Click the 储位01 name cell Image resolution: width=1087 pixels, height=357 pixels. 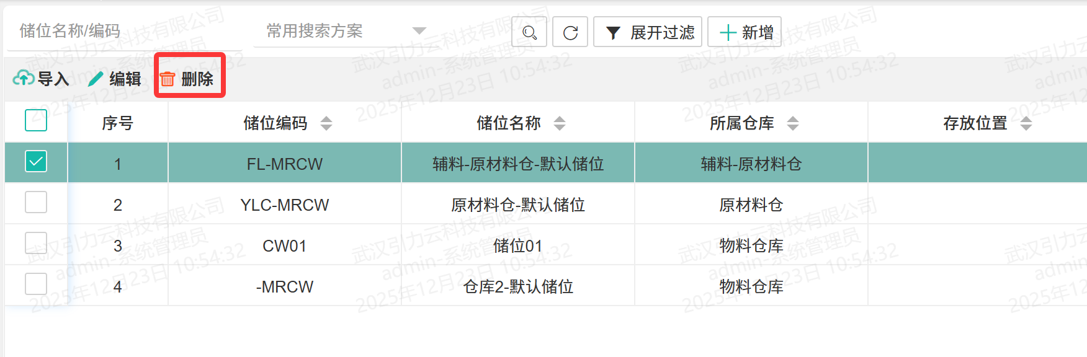coord(518,245)
